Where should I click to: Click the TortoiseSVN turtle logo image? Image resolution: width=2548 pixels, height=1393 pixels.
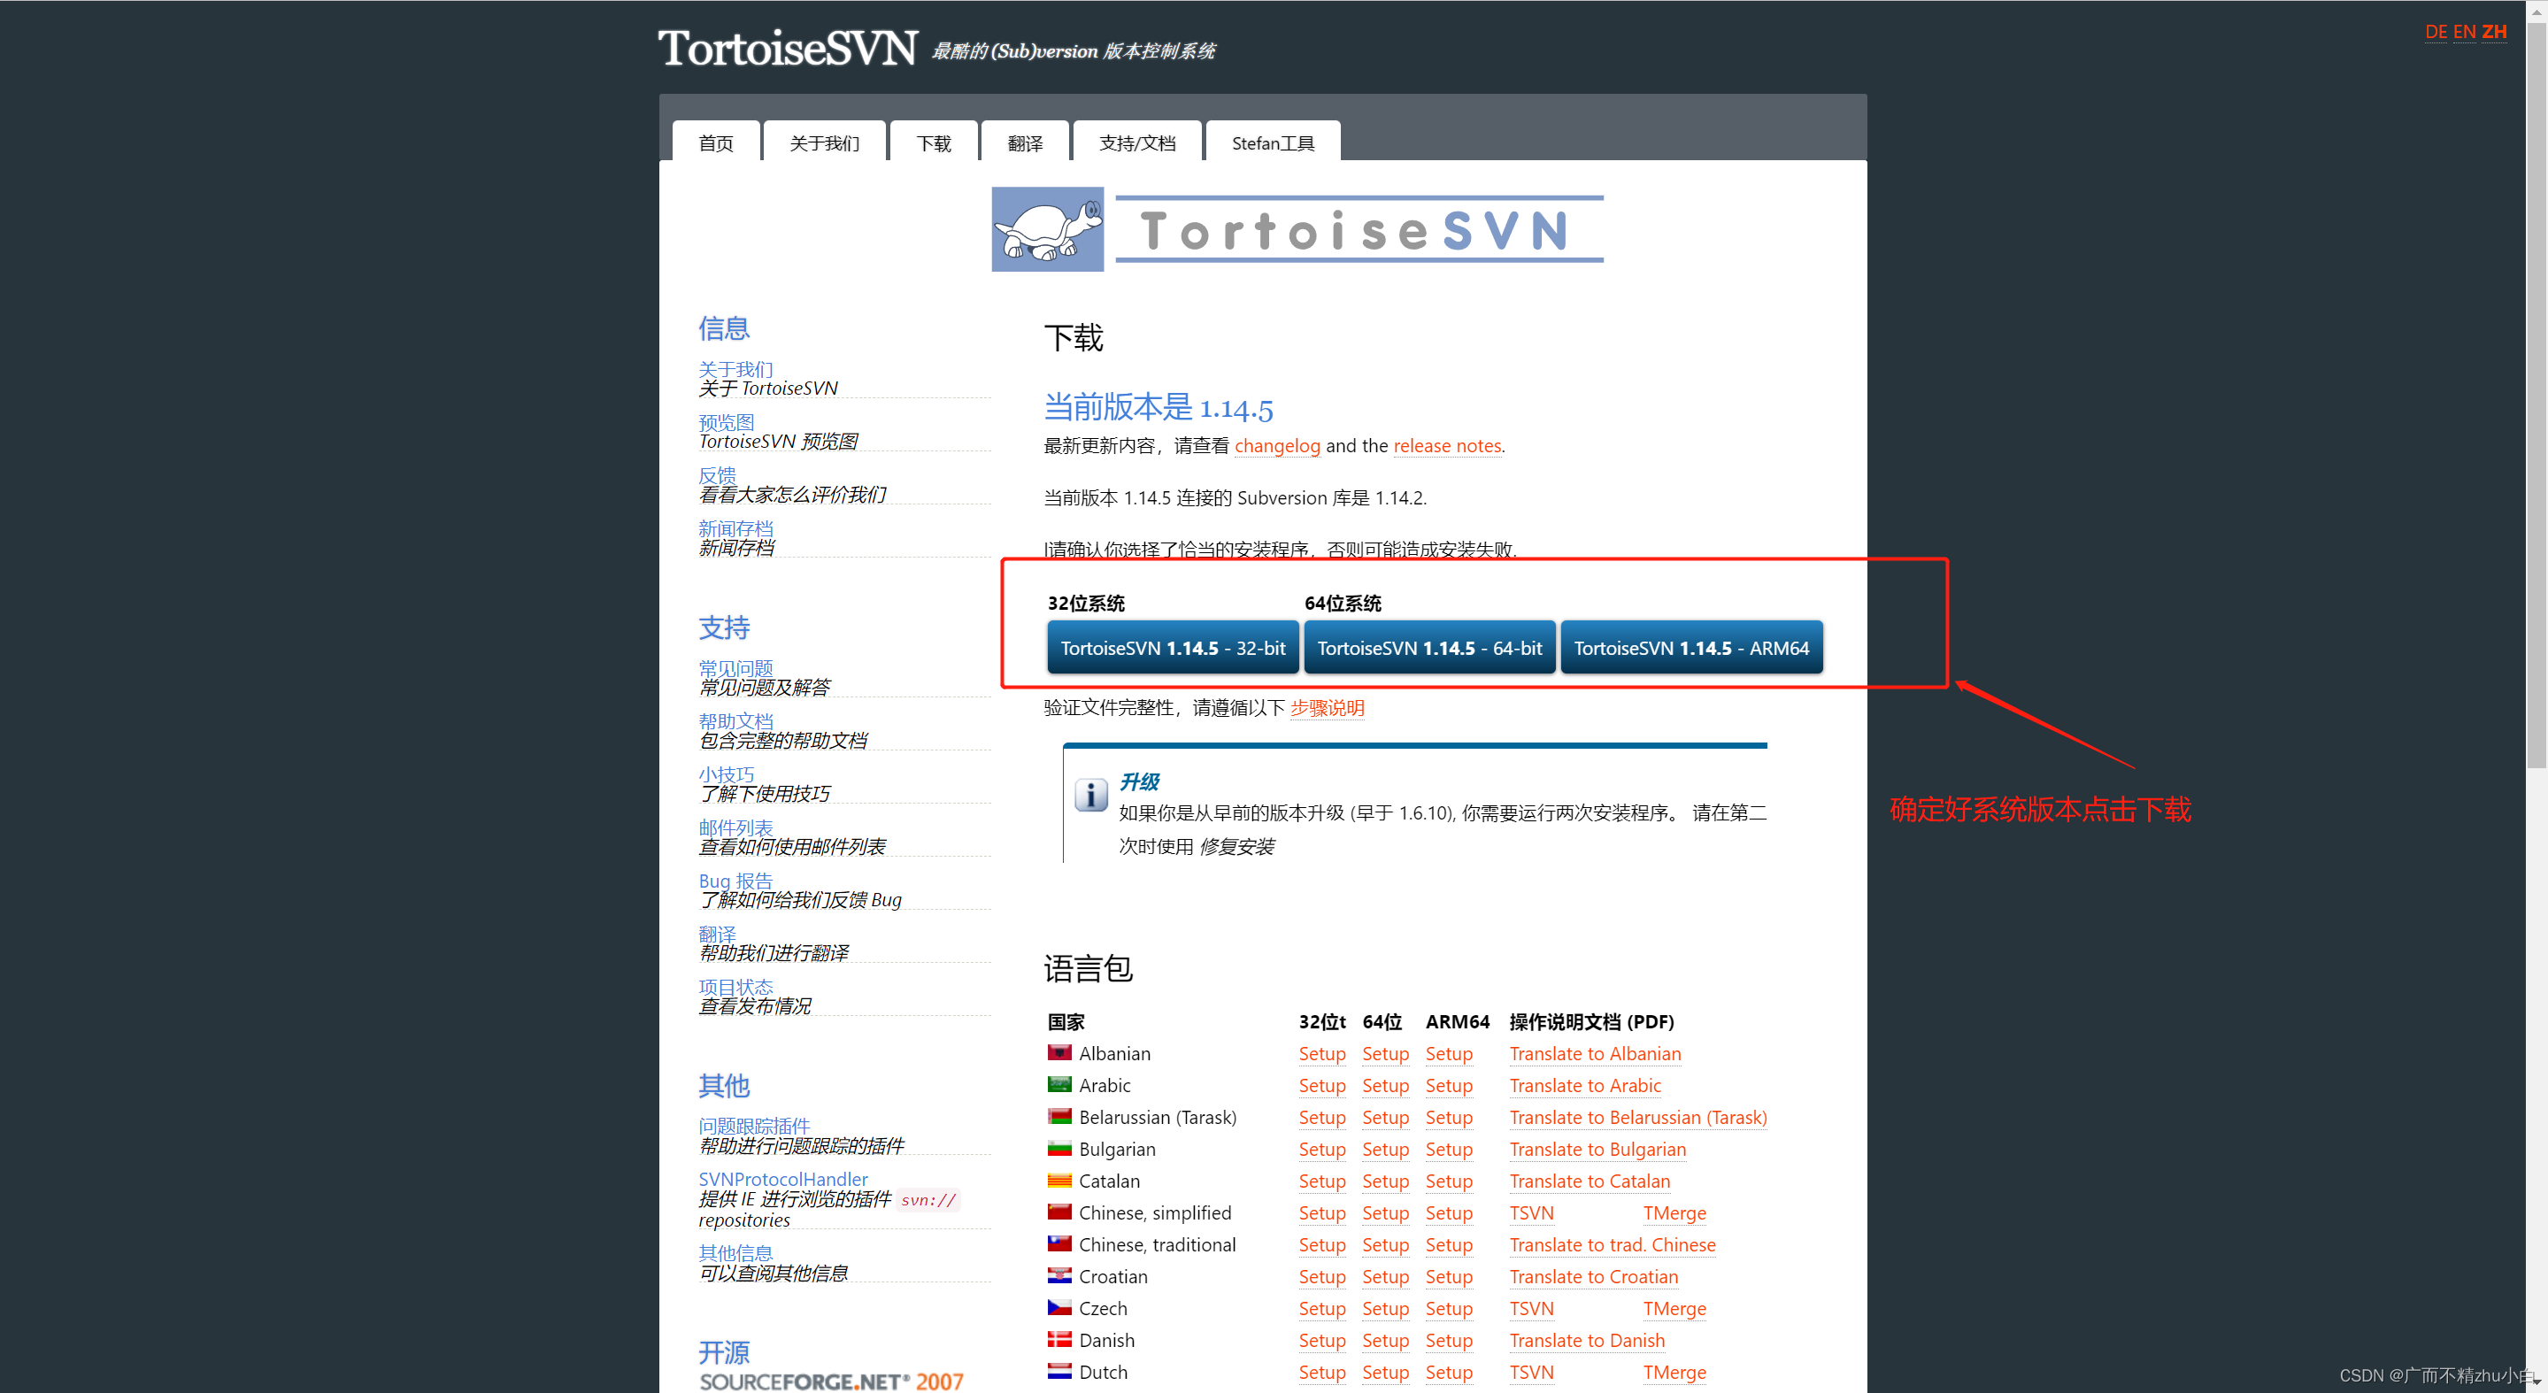coord(1048,228)
